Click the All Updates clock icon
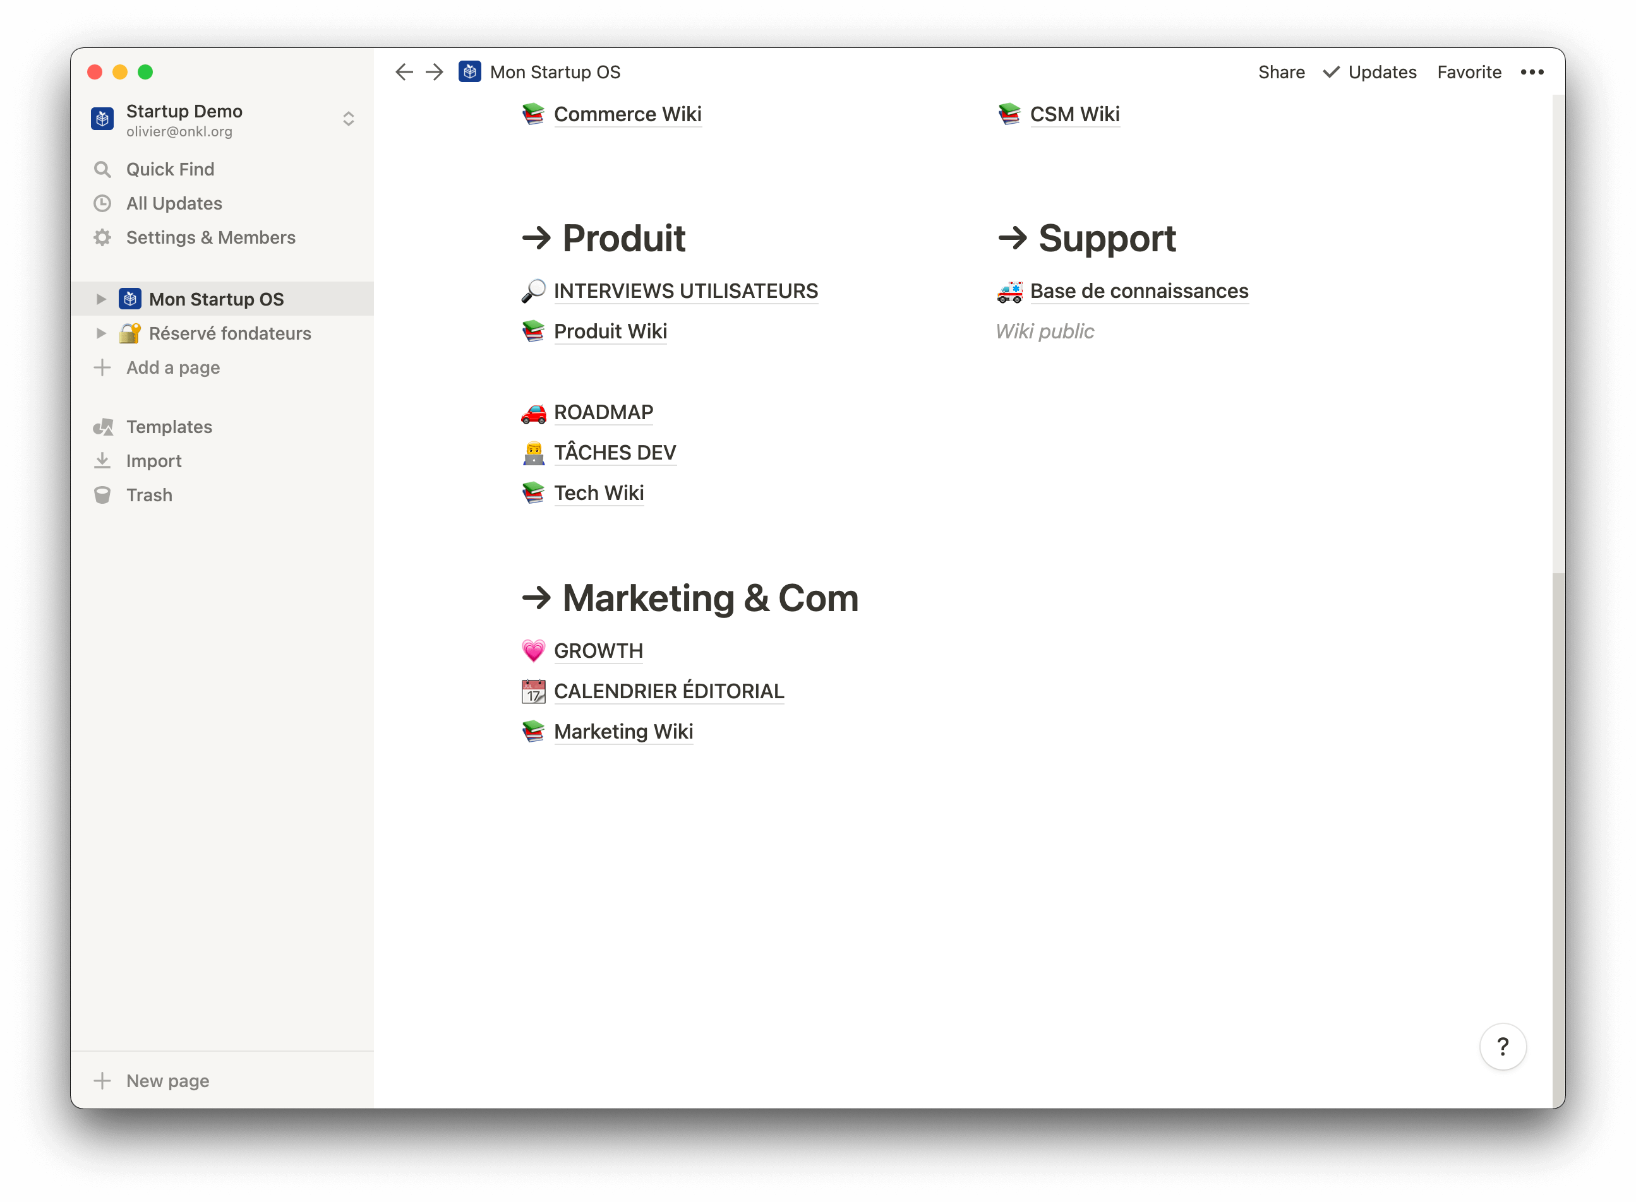The height and width of the screenshot is (1202, 1636). [x=103, y=204]
